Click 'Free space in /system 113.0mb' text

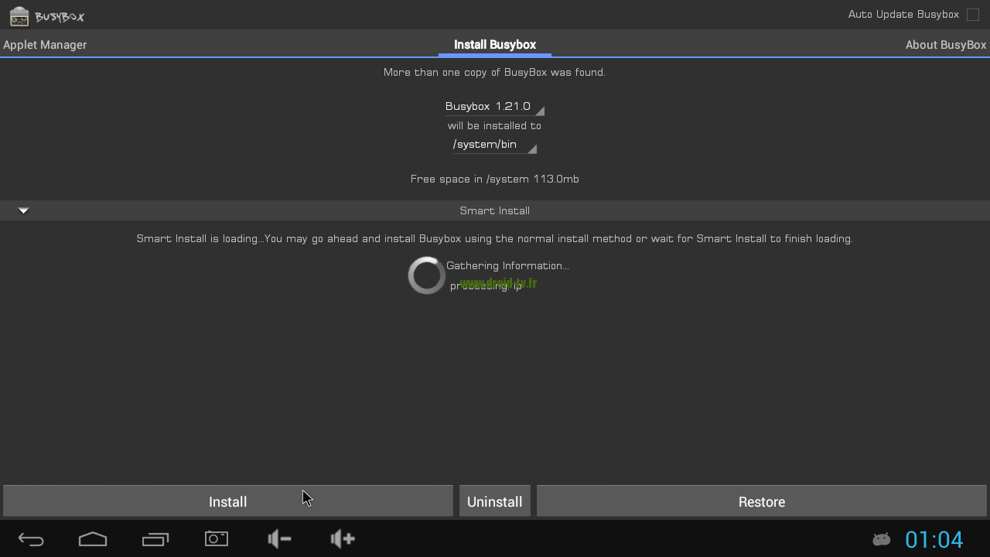495,179
